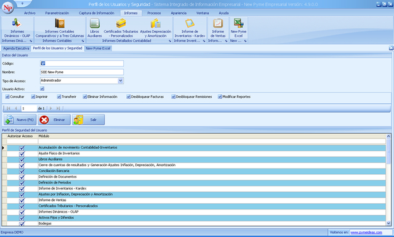This screenshot has width=394, height=237.
Task: Open the Archivo menu
Action: pyautogui.click(x=30, y=13)
